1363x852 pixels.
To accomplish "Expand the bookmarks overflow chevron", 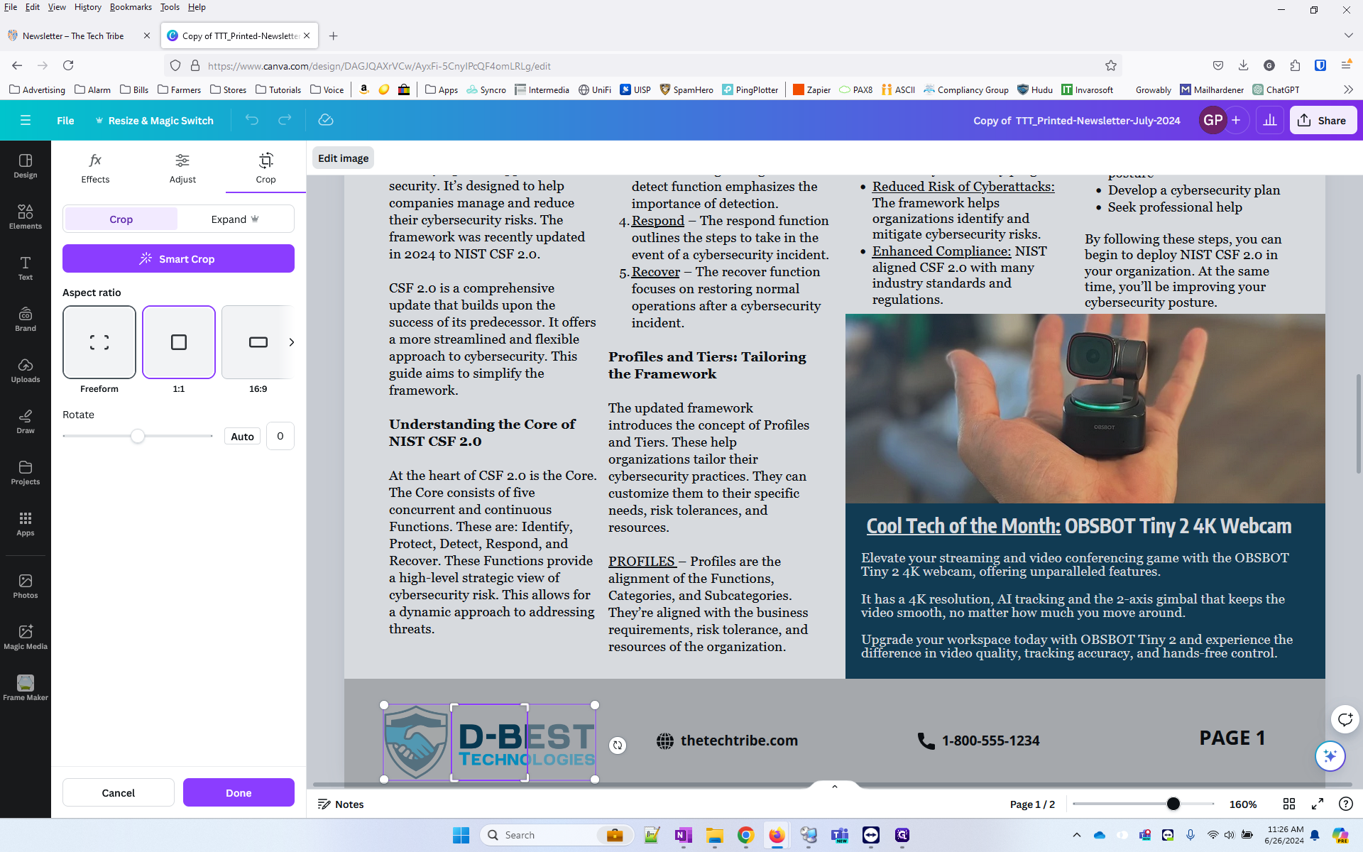I will coord(1347,89).
